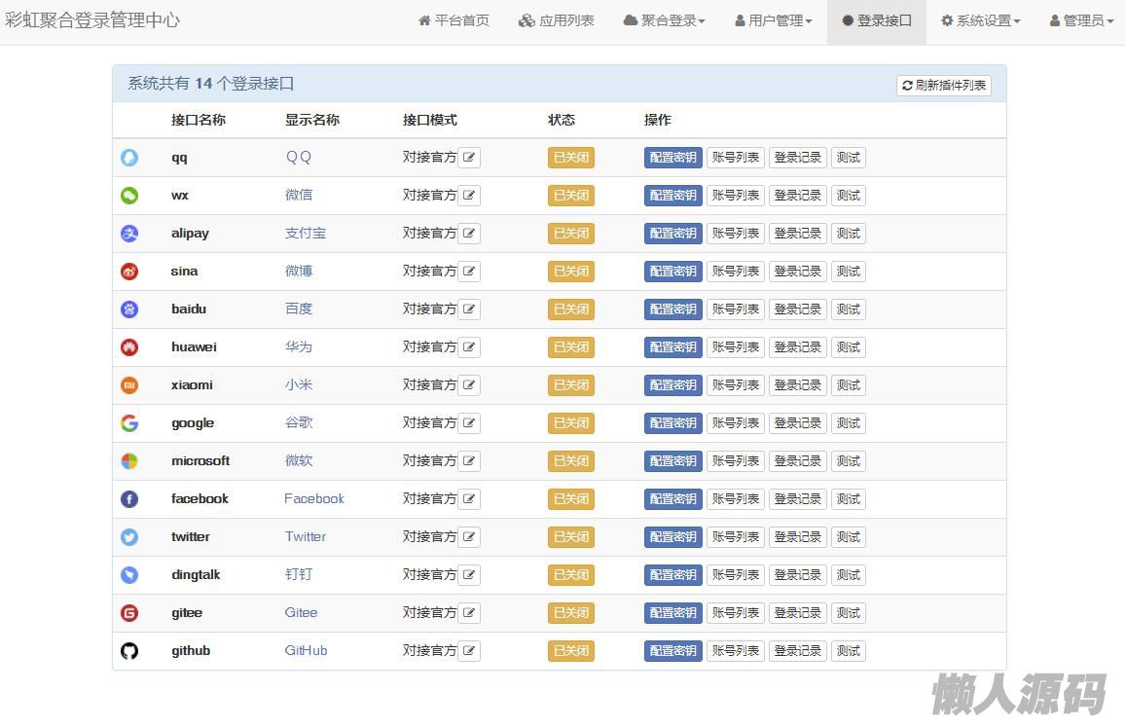
Task: Click the Huawei logo icon
Action: point(129,347)
